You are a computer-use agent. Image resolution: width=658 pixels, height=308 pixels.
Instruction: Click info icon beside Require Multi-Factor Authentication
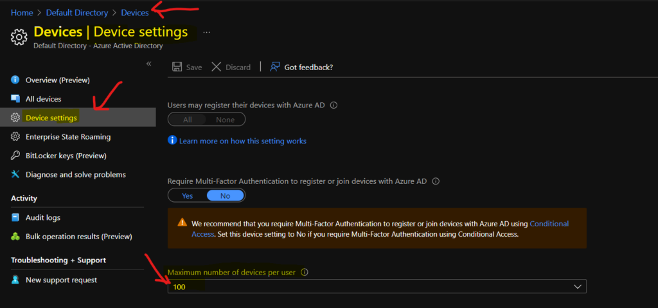[x=436, y=181]
